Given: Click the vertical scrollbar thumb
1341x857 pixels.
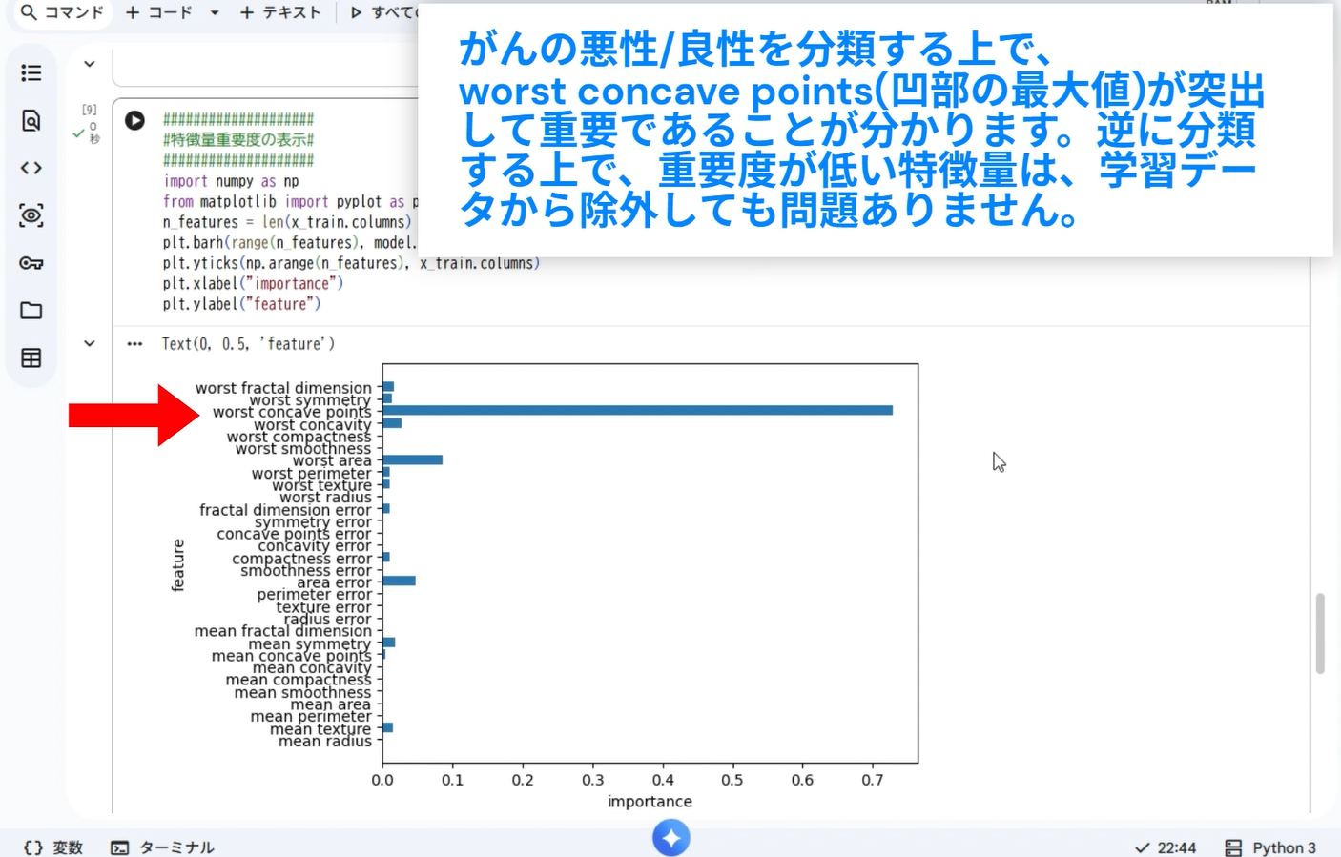Looking at the screenshot, I should coord(1320,634).
